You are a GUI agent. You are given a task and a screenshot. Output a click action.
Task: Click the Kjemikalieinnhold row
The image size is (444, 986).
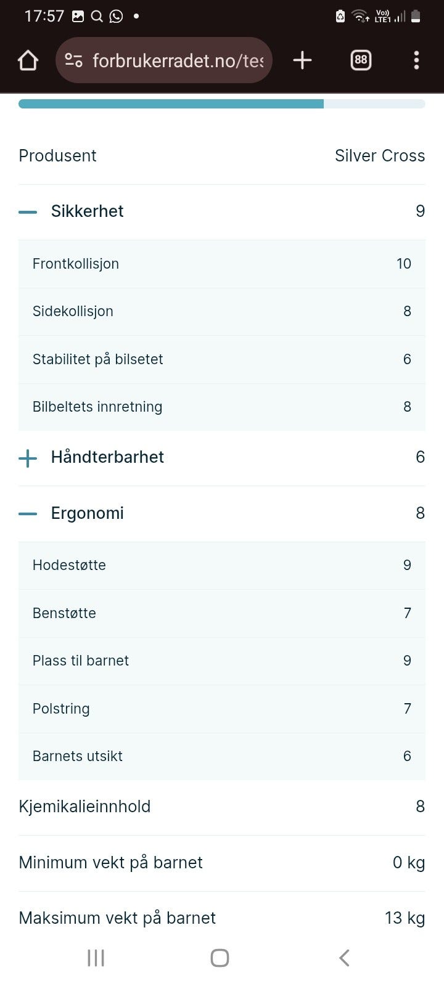click(x=222, y=806)
